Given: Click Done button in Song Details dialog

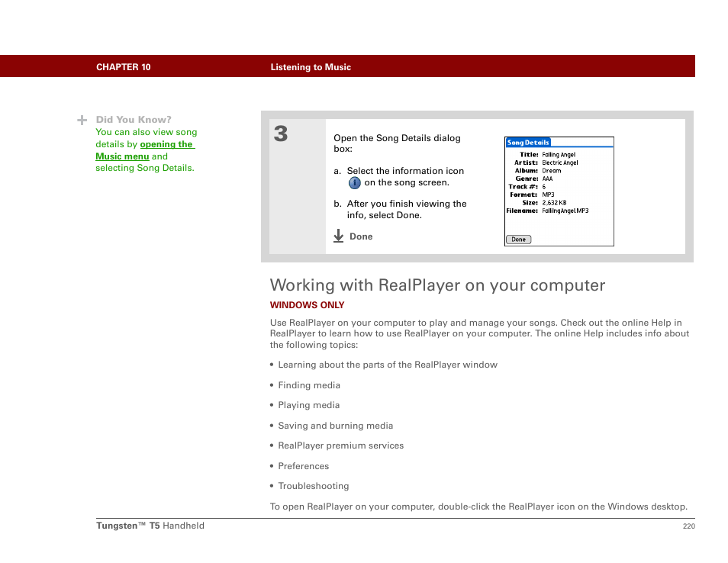Looking at the screenshot, I should tap(518, 240).
